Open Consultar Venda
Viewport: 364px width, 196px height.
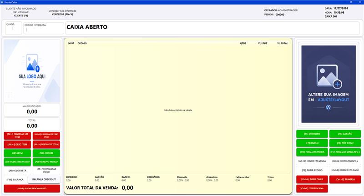coord(312,161)
